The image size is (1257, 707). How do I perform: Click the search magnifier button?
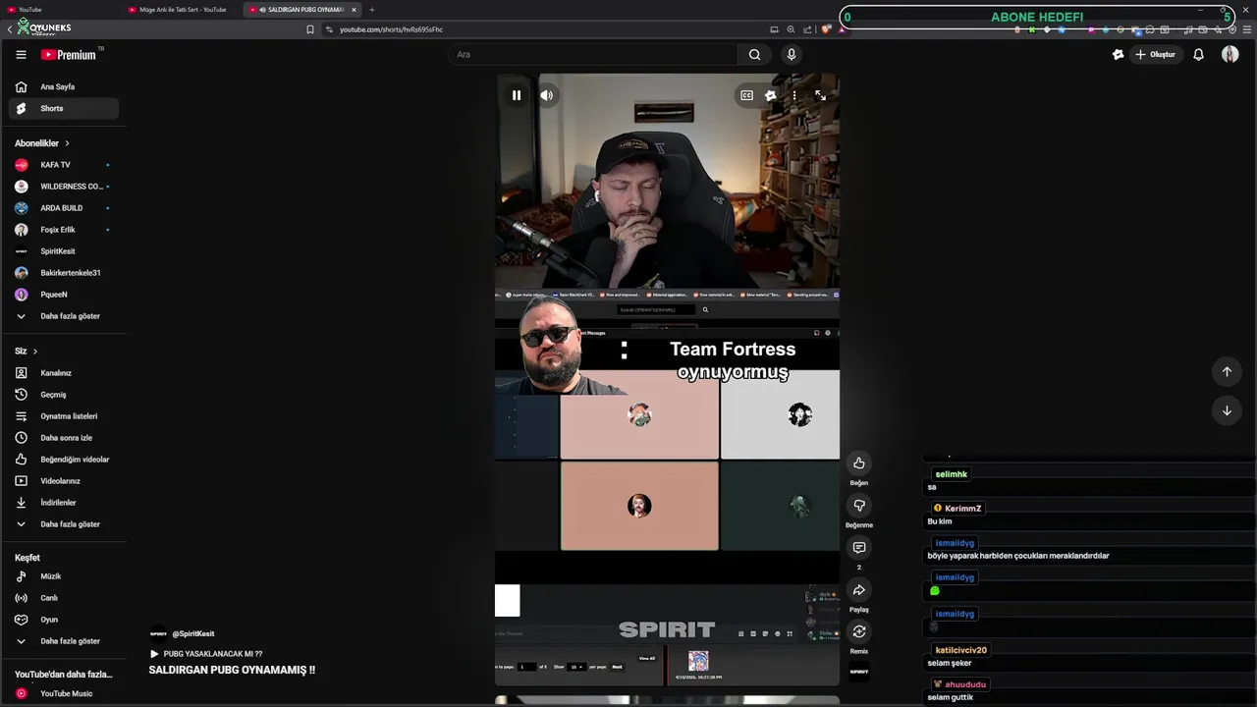tap(754, 55)
